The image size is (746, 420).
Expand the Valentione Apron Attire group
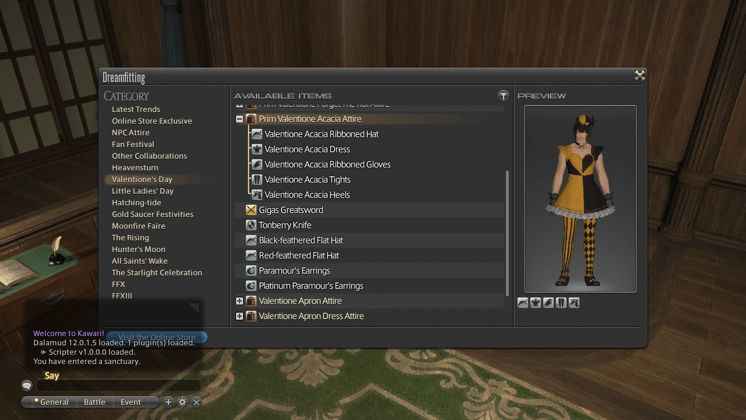(240, 301)
